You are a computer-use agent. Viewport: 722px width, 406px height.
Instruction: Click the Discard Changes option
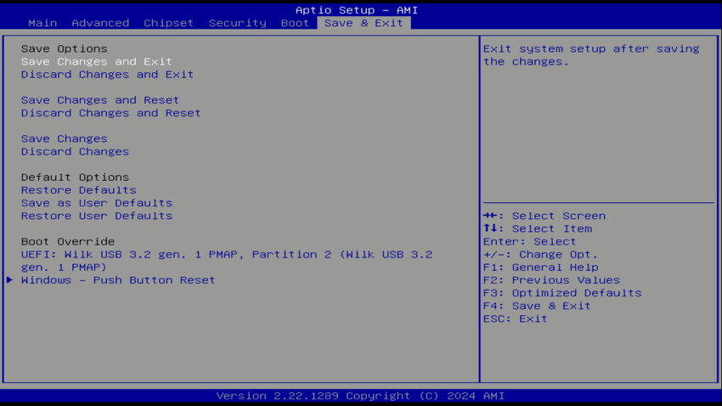point(75,152)
